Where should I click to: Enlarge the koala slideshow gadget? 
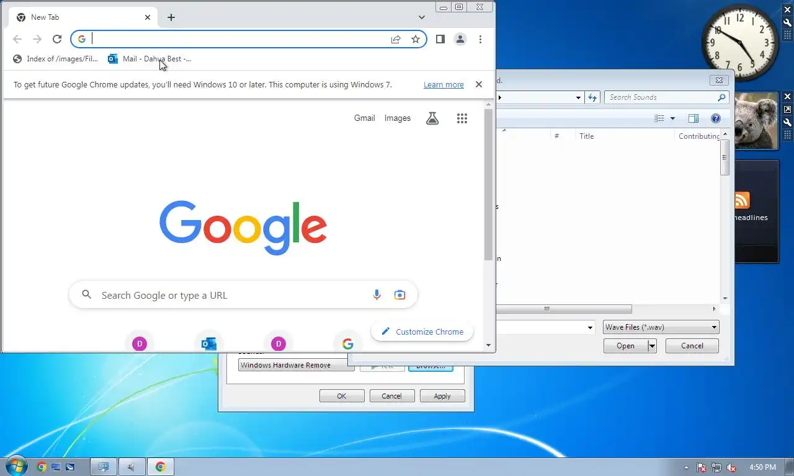(x=788, y=109)
